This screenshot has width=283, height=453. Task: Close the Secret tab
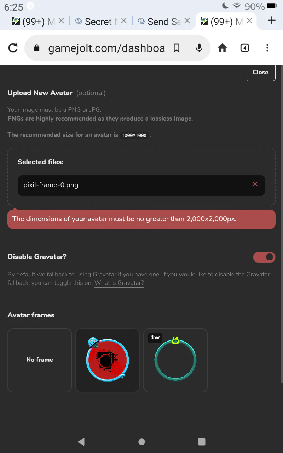124,21
